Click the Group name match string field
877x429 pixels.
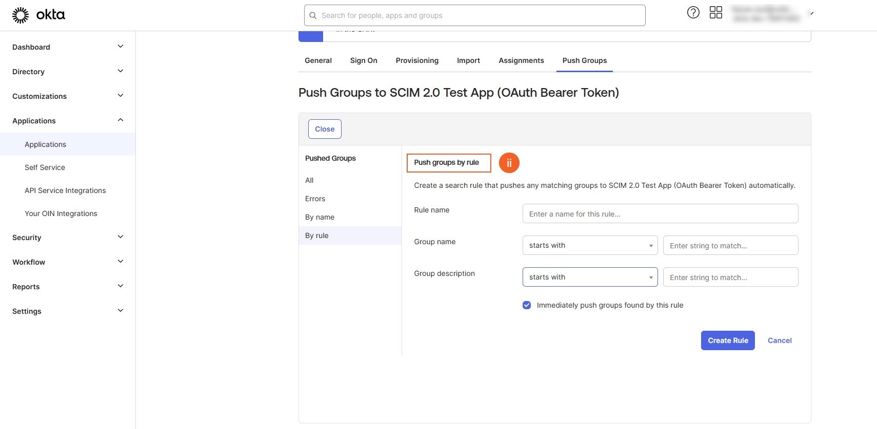pyautogui.click(x=730, y=245)
